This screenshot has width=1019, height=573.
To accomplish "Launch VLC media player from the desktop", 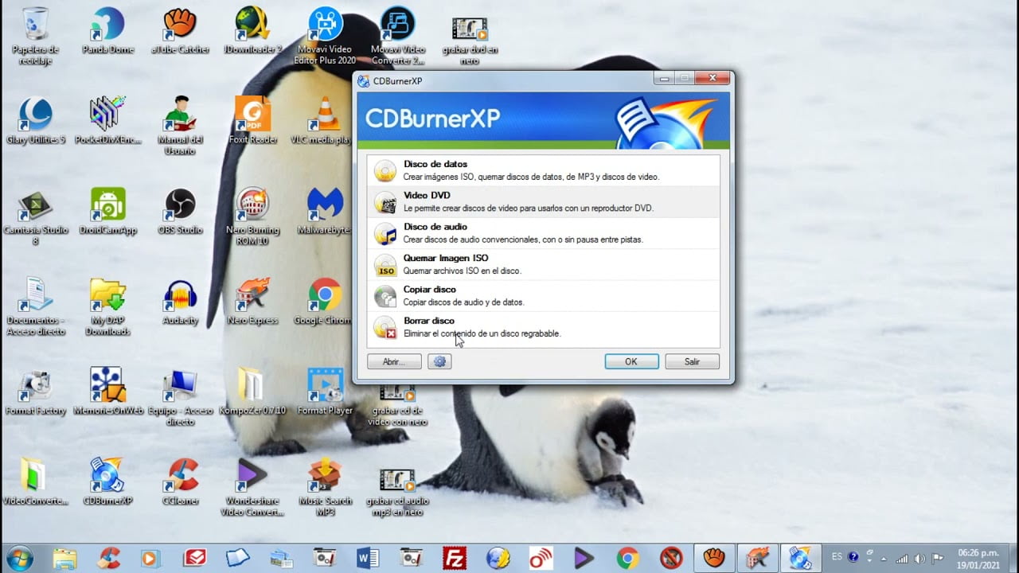I will pyautogui.click(x=326, y=112).
